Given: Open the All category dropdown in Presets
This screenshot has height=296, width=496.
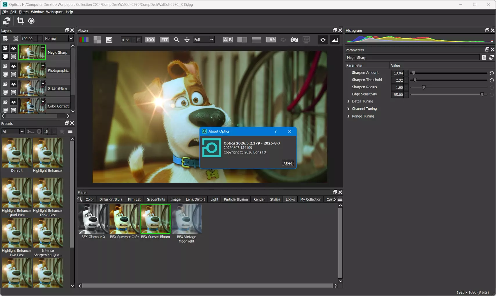Looking at the screenshot, I should (13, 131).
